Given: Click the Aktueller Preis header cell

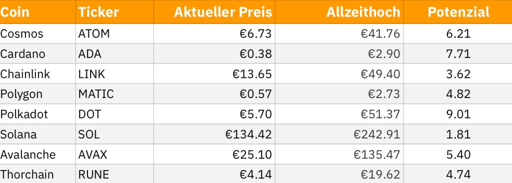Looking at the screenshot, I should click(214, 12).
